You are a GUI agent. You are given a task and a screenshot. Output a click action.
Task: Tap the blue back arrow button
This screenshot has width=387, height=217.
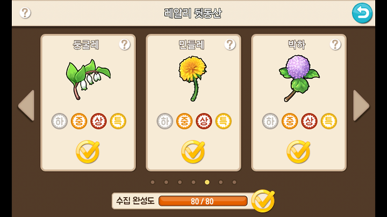[x=362, y=13]
